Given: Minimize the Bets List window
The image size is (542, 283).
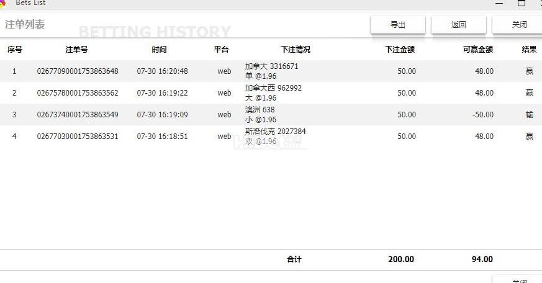Looking at the screenshot, I should pos(498,3).
